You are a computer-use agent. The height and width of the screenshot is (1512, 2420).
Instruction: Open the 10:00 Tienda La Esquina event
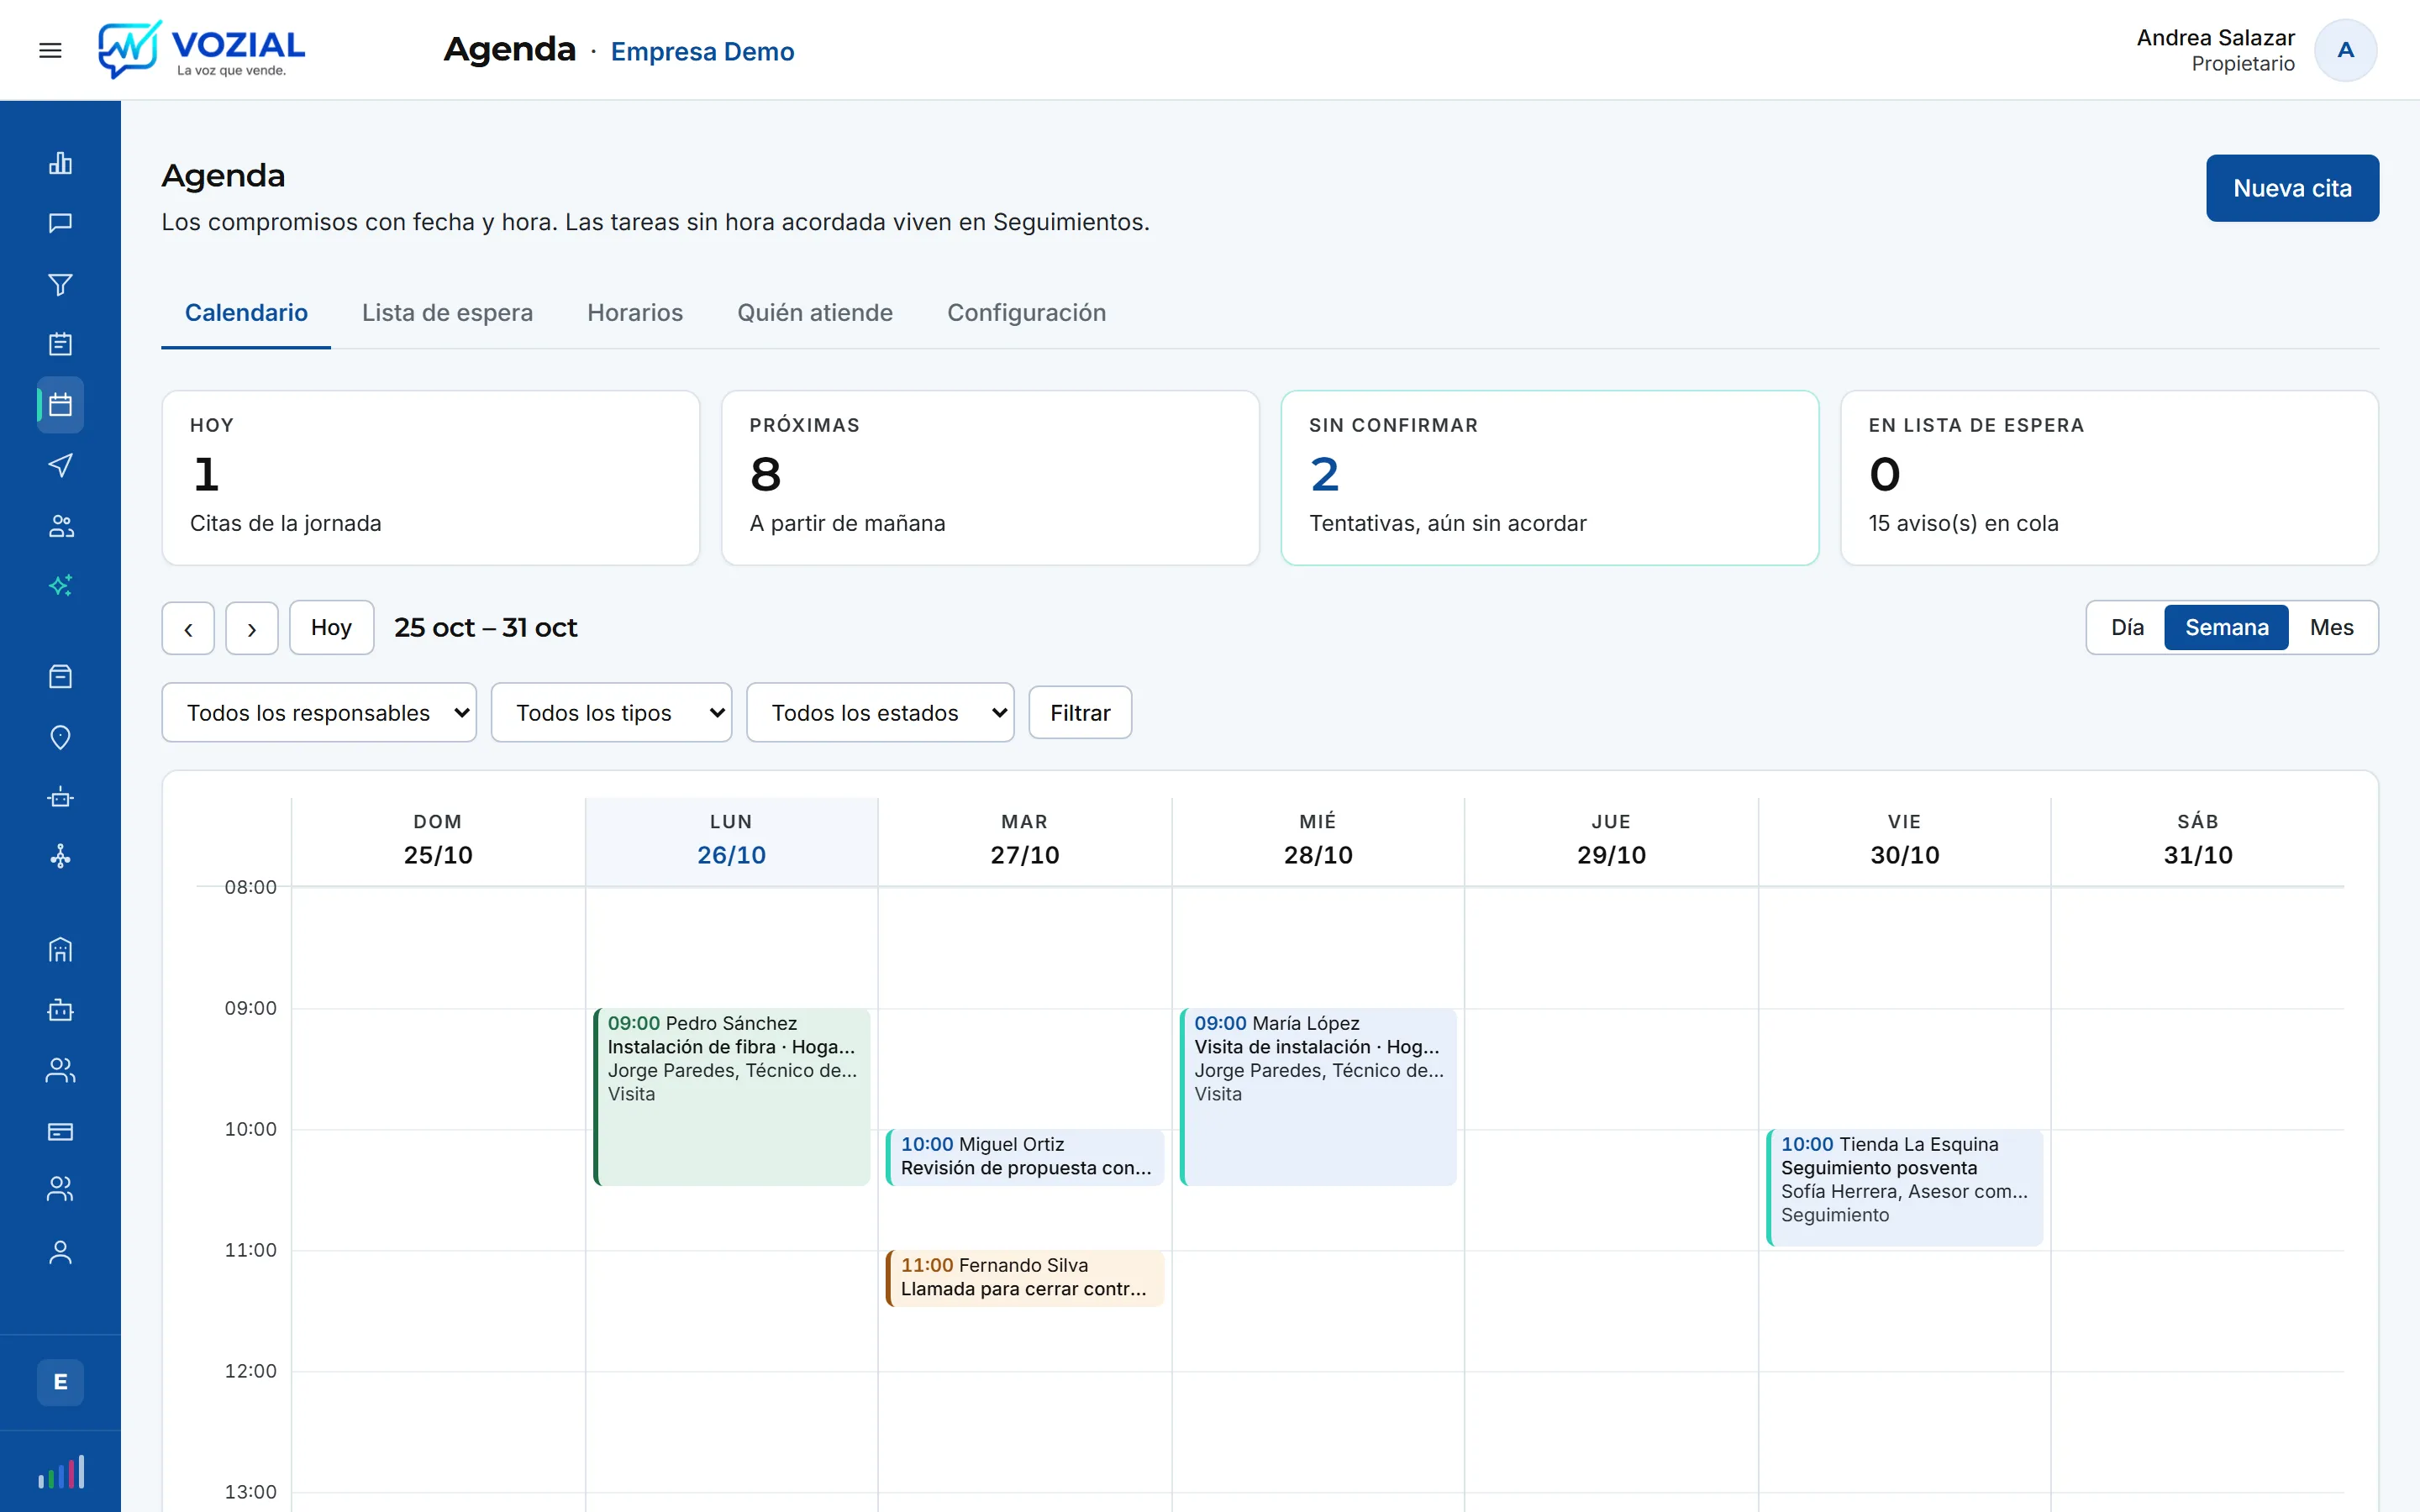1904,1188
